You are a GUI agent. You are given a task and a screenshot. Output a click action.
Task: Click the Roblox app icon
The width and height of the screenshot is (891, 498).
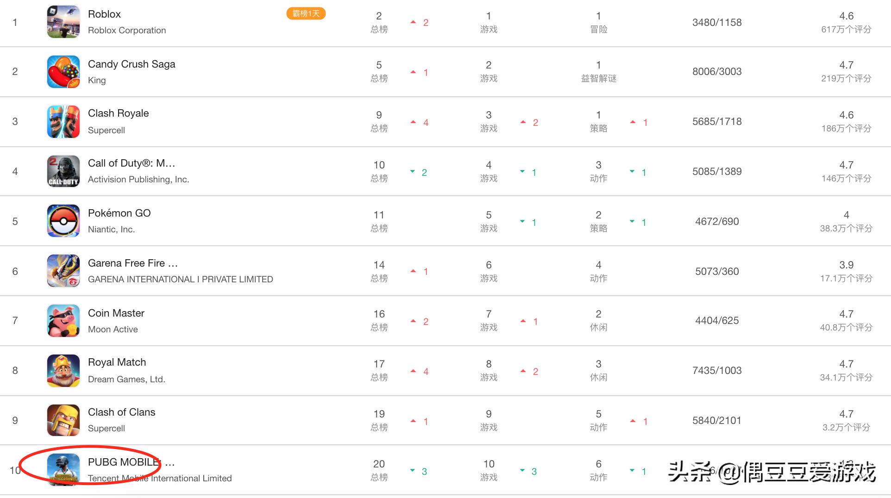(x=63, y=22)
